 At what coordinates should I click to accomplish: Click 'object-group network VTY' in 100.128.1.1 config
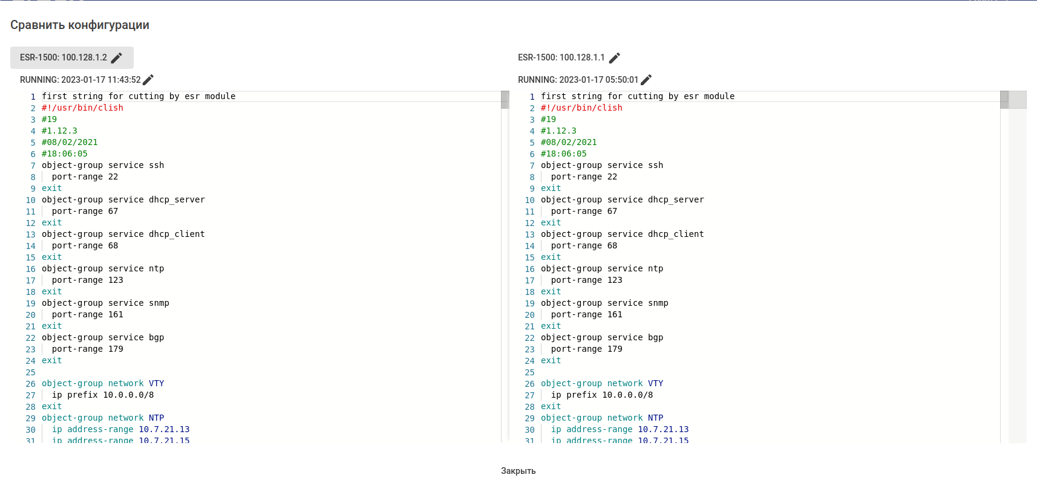[602, 383]
